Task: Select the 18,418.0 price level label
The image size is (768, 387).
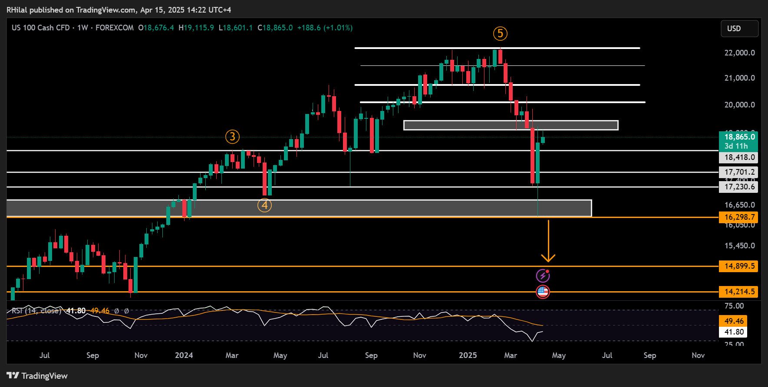Action: click(738, 157)
